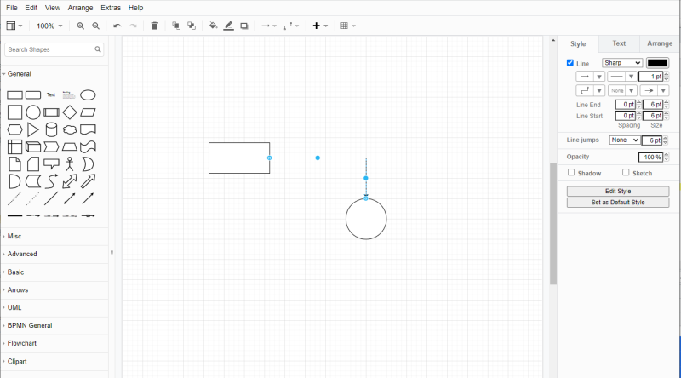Click the Redo arrow icon
Image resolution: width=681 pixels, height=378 pixels.
[133, 26]
